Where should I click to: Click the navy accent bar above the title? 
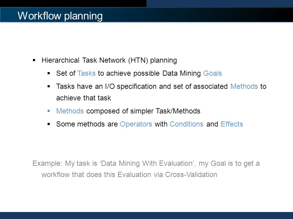(x=219, y=4)
